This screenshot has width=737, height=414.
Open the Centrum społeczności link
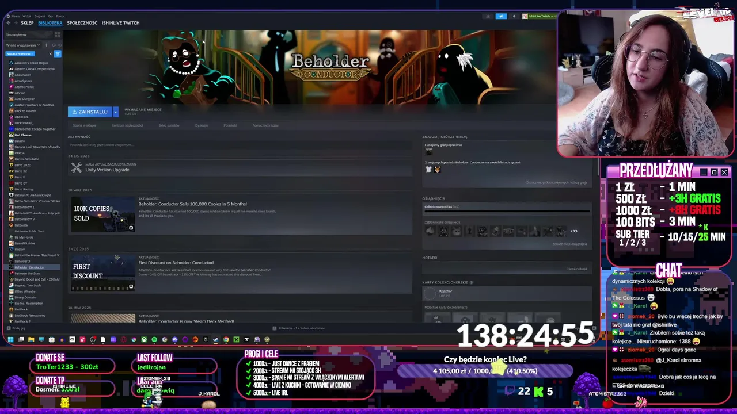tap(127, 125)
